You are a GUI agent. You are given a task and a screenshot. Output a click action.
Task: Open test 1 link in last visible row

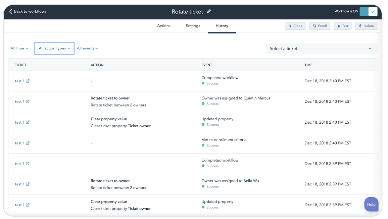pyautogui.click(x=19, y=205)
